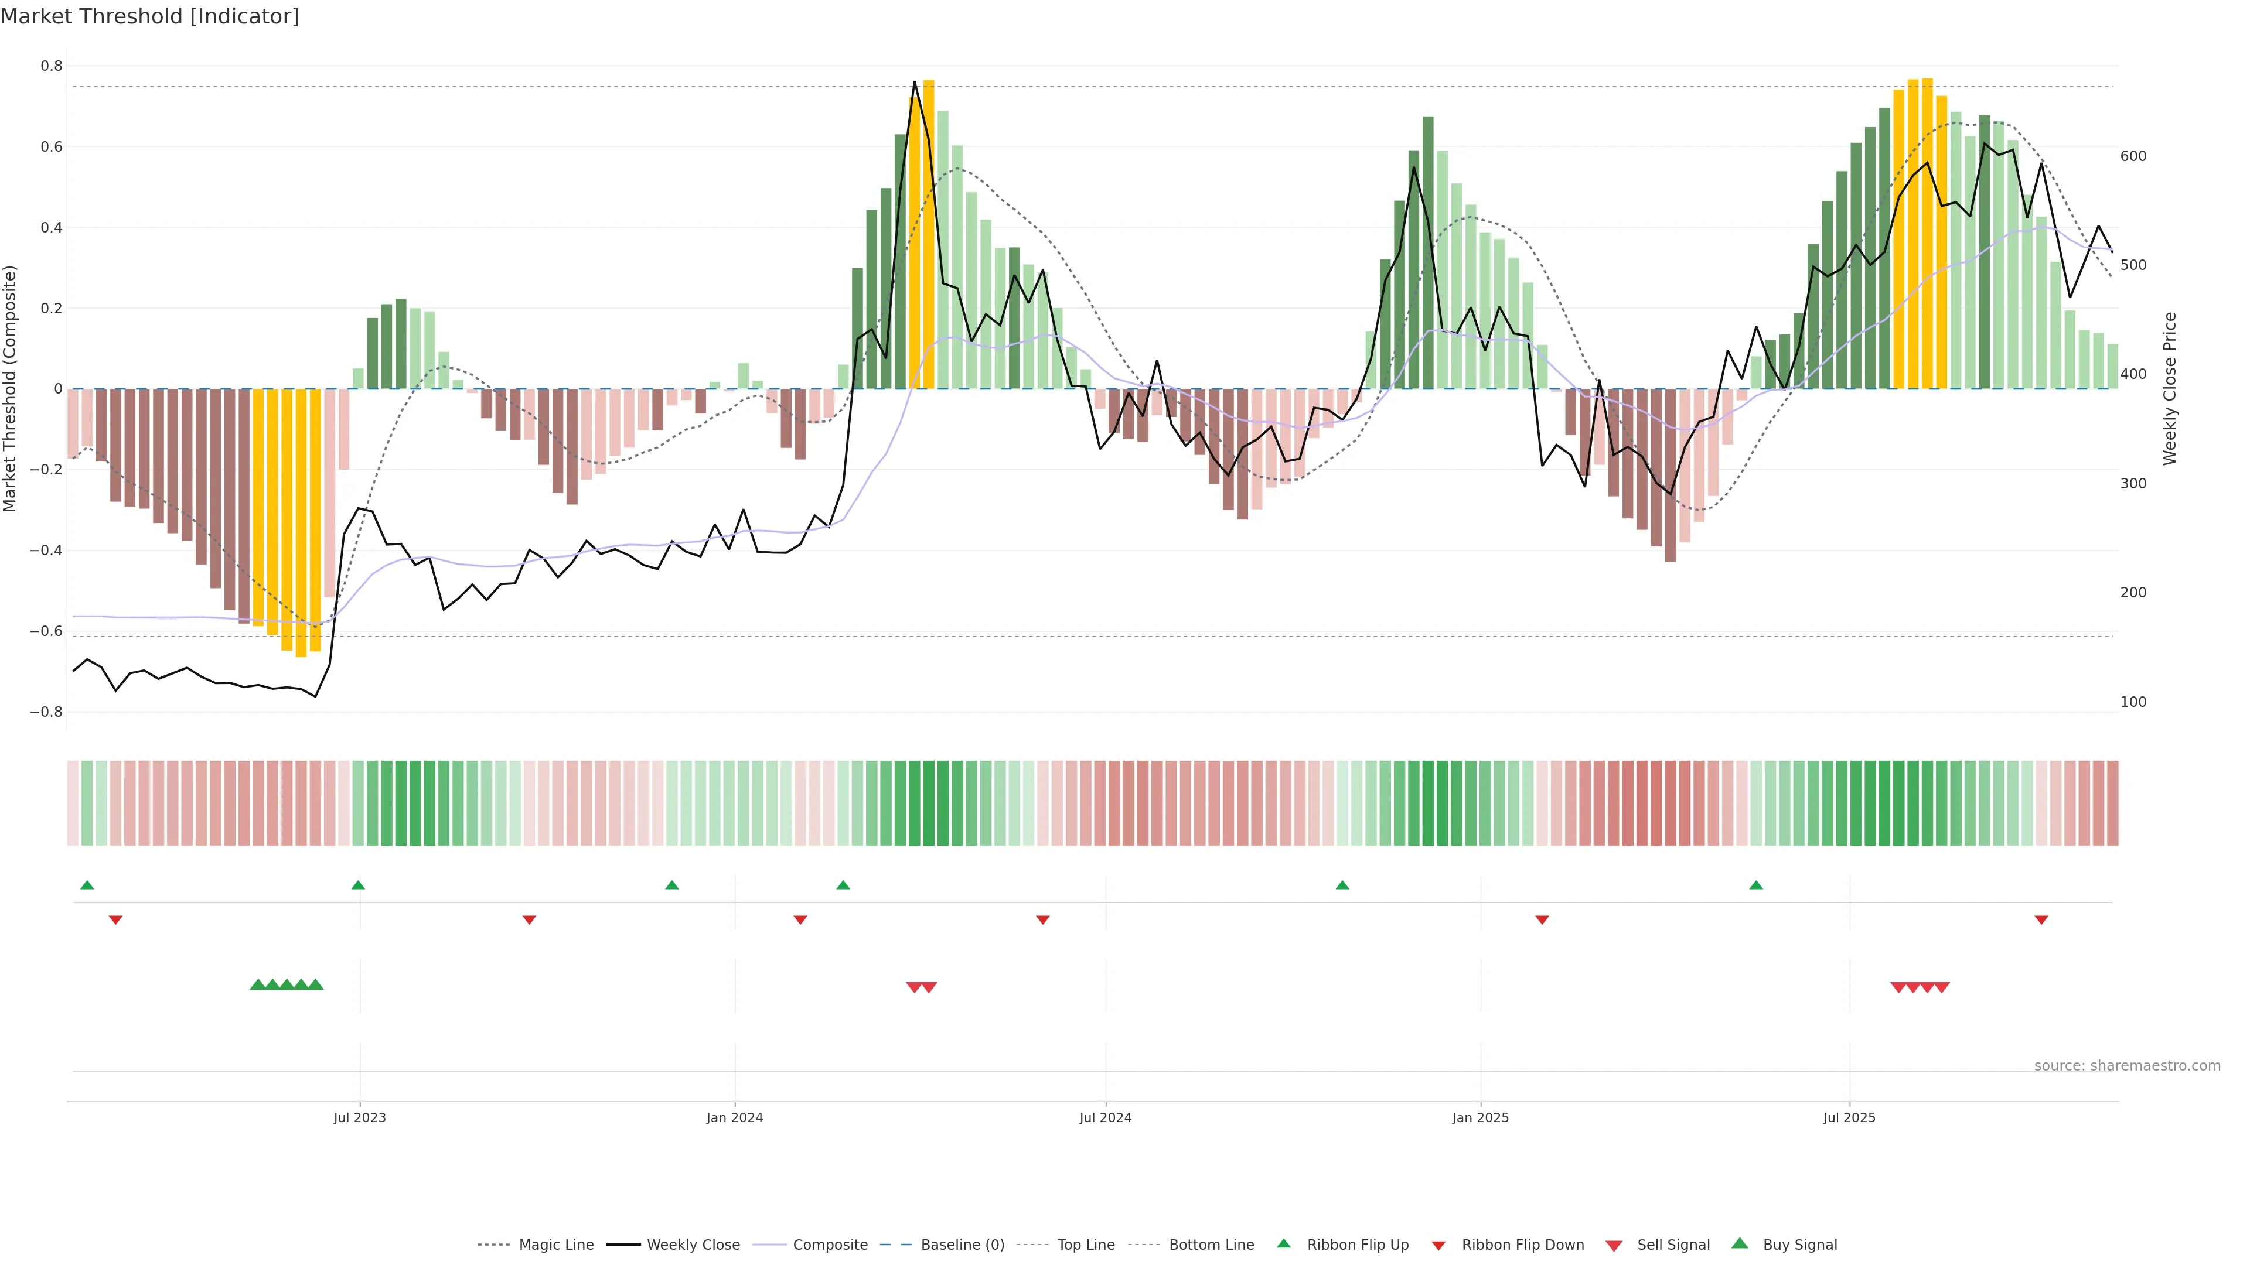Click the last ribbon flip down marker
Screen dimensions: 2250x1265
click(2041, 919)
